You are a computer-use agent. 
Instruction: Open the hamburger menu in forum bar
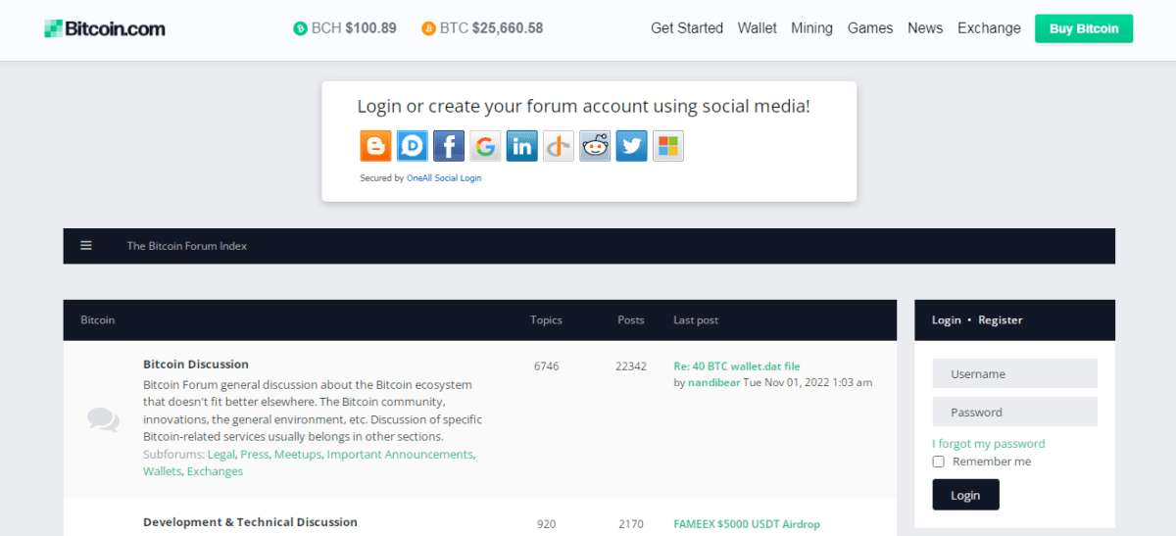point(86,246)
